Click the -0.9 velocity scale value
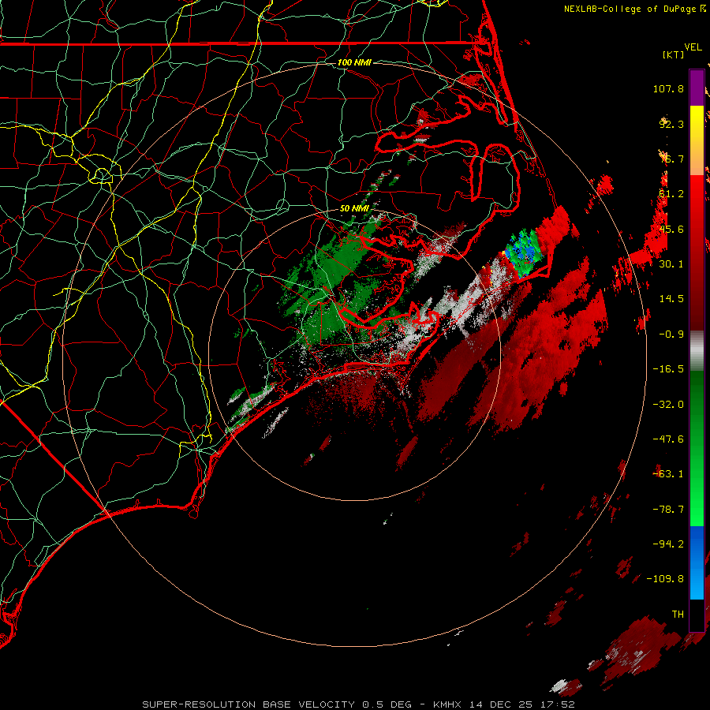 pos(671,334)
